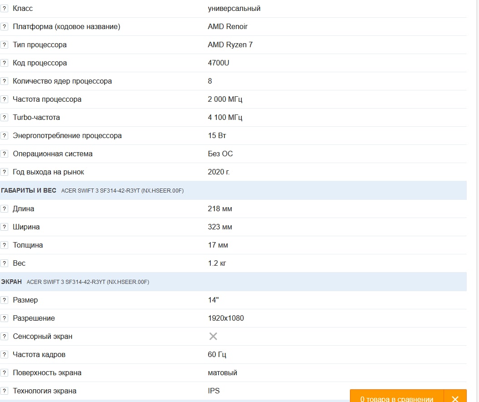Screen dimensions: 479x402
Task: Show help for Количество ядер процессора
Action: [4, 81]
